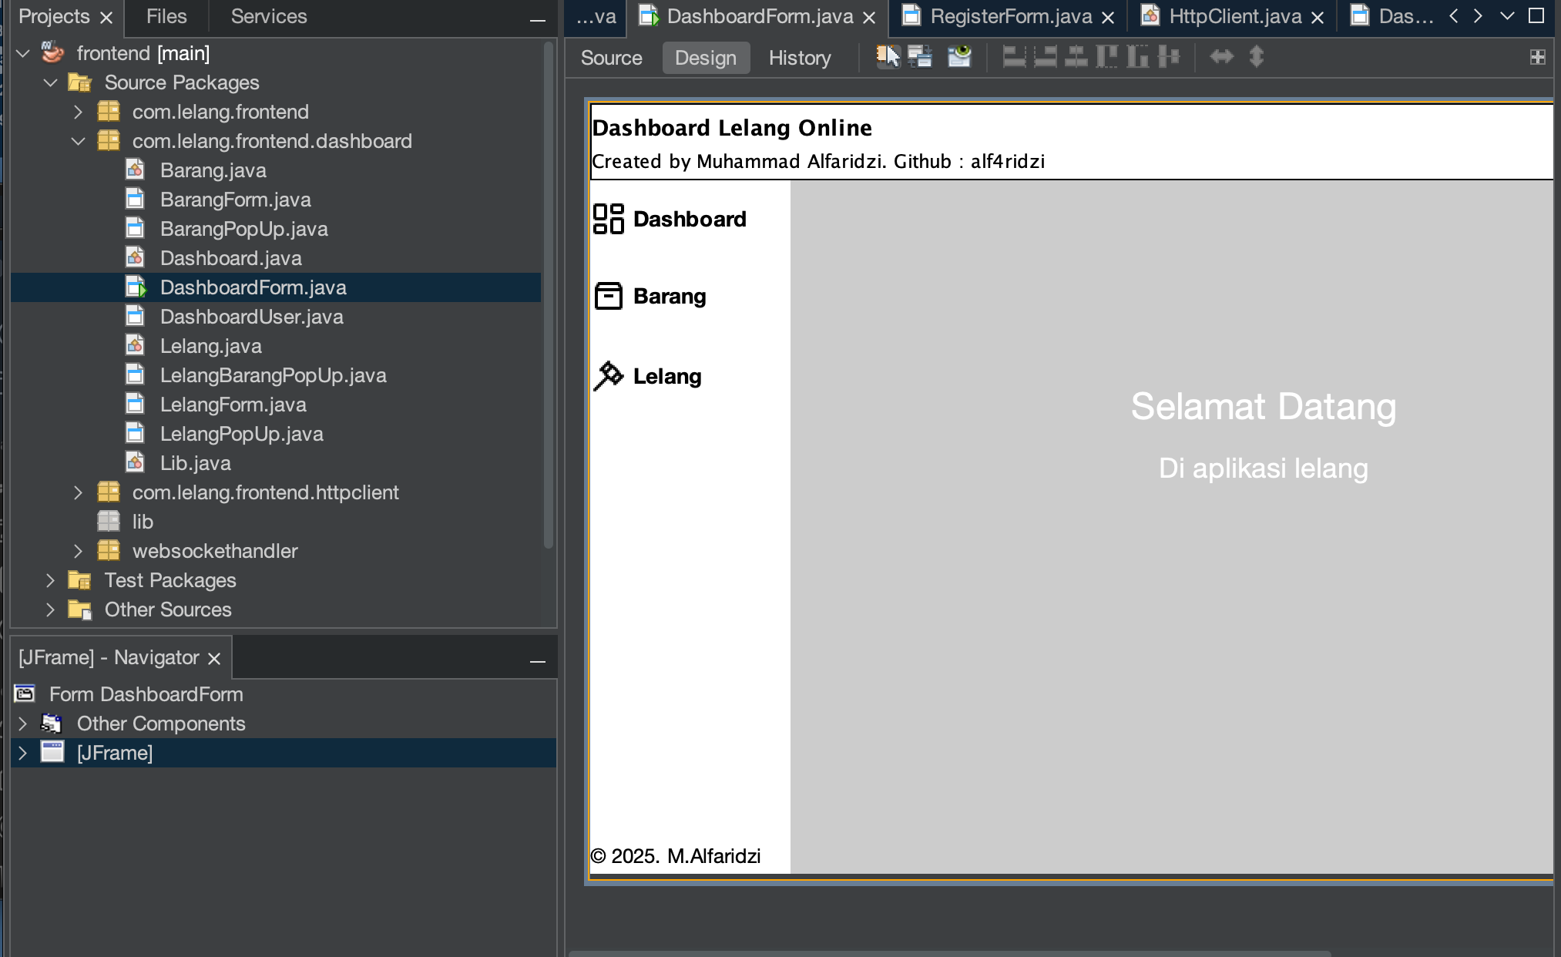Select DashboardUser.java file
The width and height of the screenshot is (1561, 957).
[251, 317]
